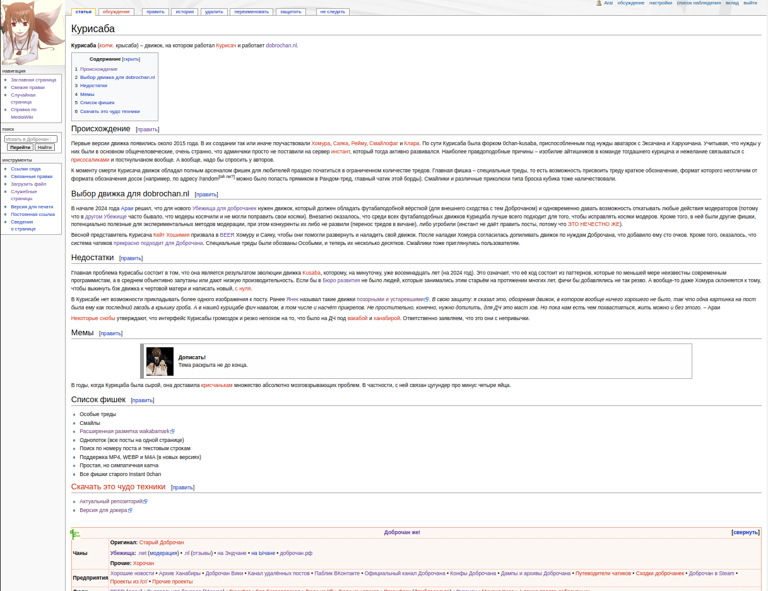Open список наблюдения in the top bar
The height and width of the screenshot is (591, 768).
[x=699, y=3]
